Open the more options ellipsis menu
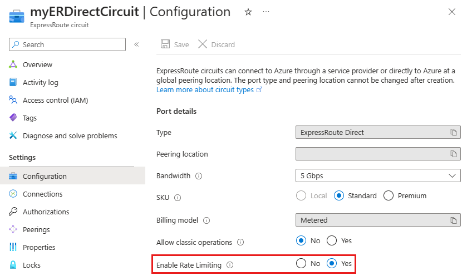This screenshot has height=276, width=472. [x=266, y=12]
